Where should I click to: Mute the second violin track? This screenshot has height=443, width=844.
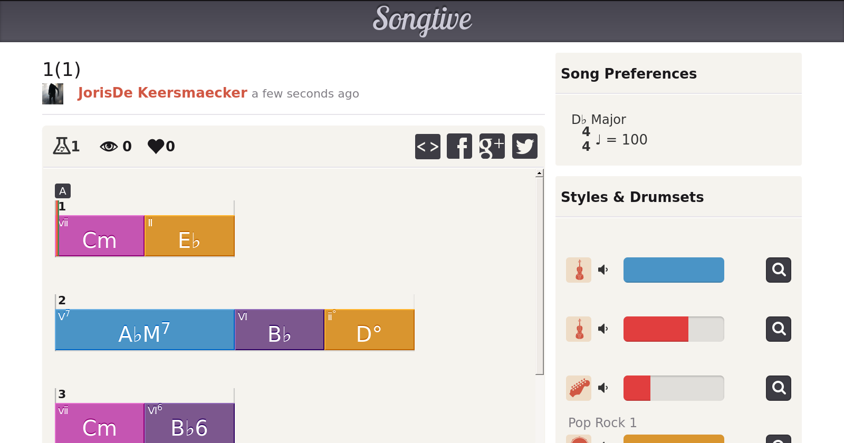603,329
